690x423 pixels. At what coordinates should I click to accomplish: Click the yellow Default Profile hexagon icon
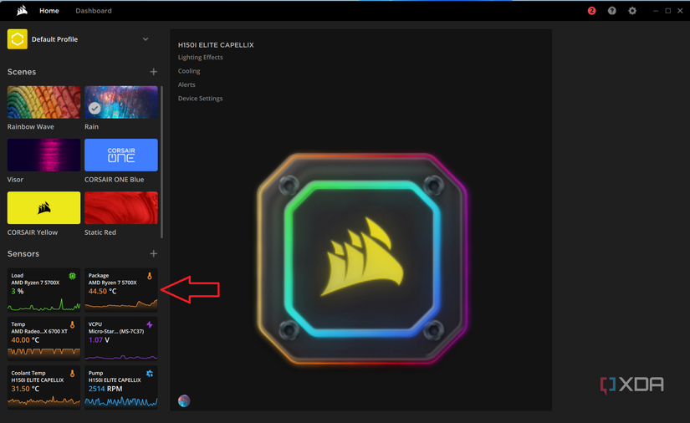[x=18, y=39]
